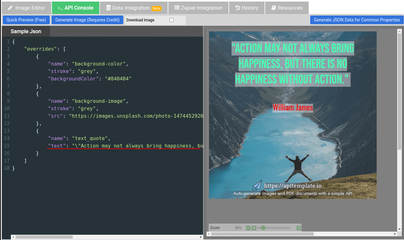Click the preview panel's scroll down arrow

(399, 229)
